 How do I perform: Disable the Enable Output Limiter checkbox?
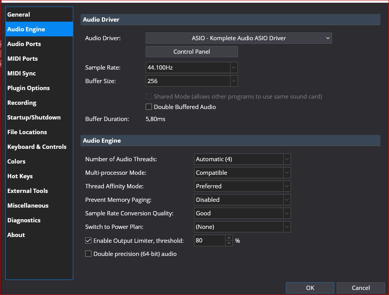coord(88,240)
